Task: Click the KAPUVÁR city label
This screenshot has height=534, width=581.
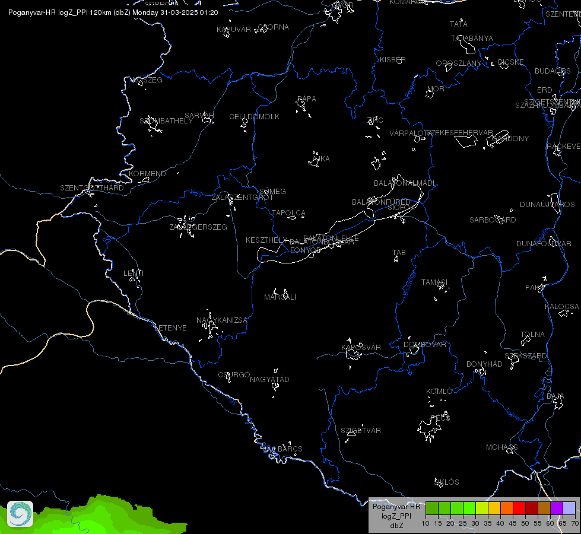Action: [234, 29]
